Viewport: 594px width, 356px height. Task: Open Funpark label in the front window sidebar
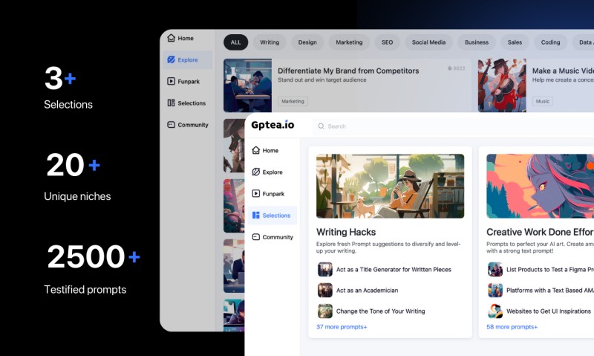[x=273, y=193]
